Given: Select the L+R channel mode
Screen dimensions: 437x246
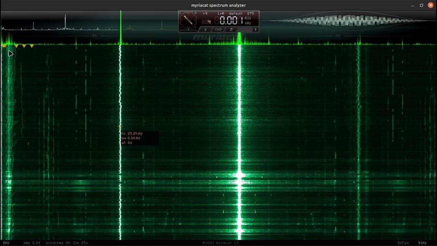Looking at the screenshot, I should pos(221,14).
